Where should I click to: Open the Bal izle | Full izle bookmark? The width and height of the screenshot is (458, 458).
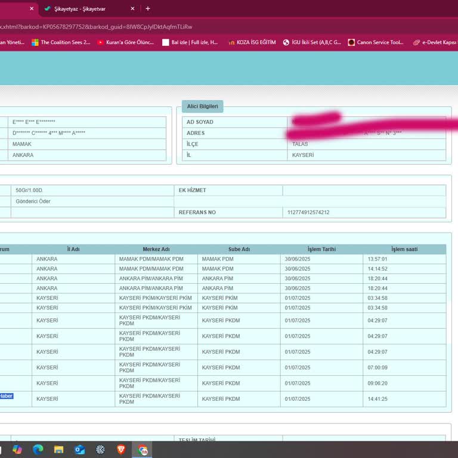[x=190, y=42]
